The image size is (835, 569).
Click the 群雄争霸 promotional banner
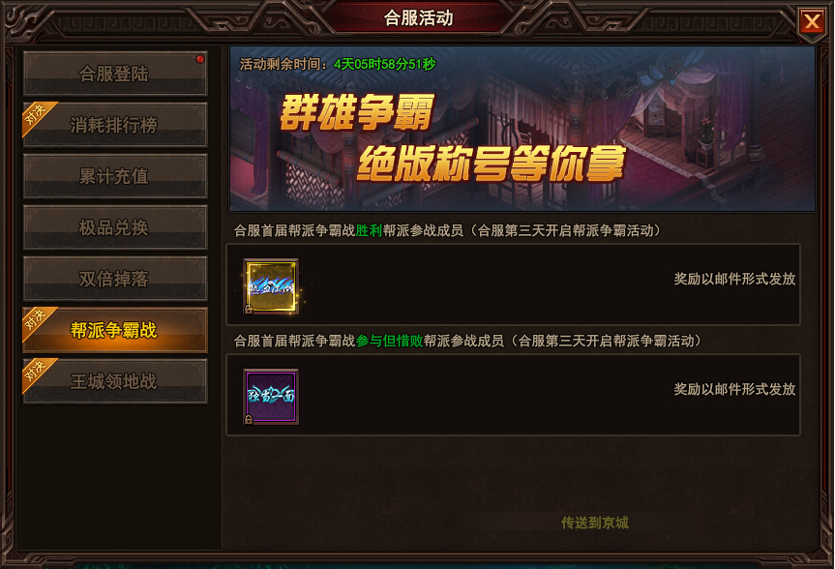click(x=522, y=129)
